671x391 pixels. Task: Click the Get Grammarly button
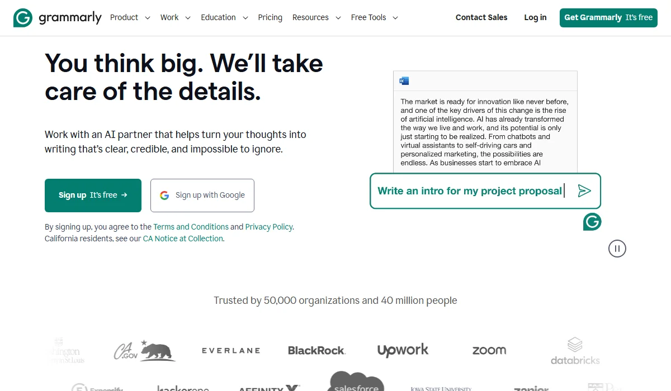608,17
